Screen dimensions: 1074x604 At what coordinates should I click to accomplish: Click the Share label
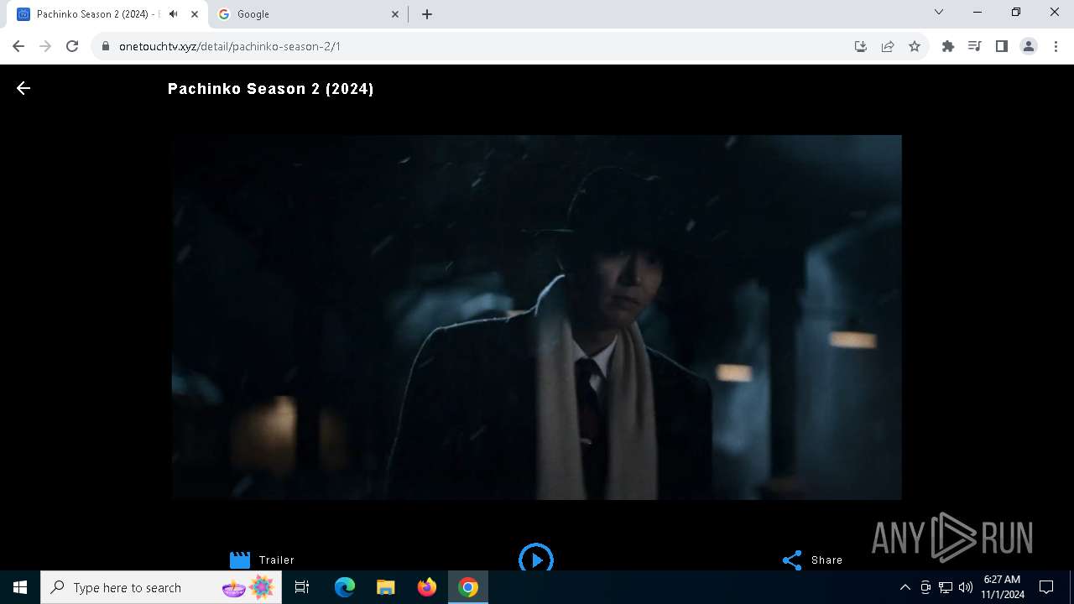click(x=826, y=560)
